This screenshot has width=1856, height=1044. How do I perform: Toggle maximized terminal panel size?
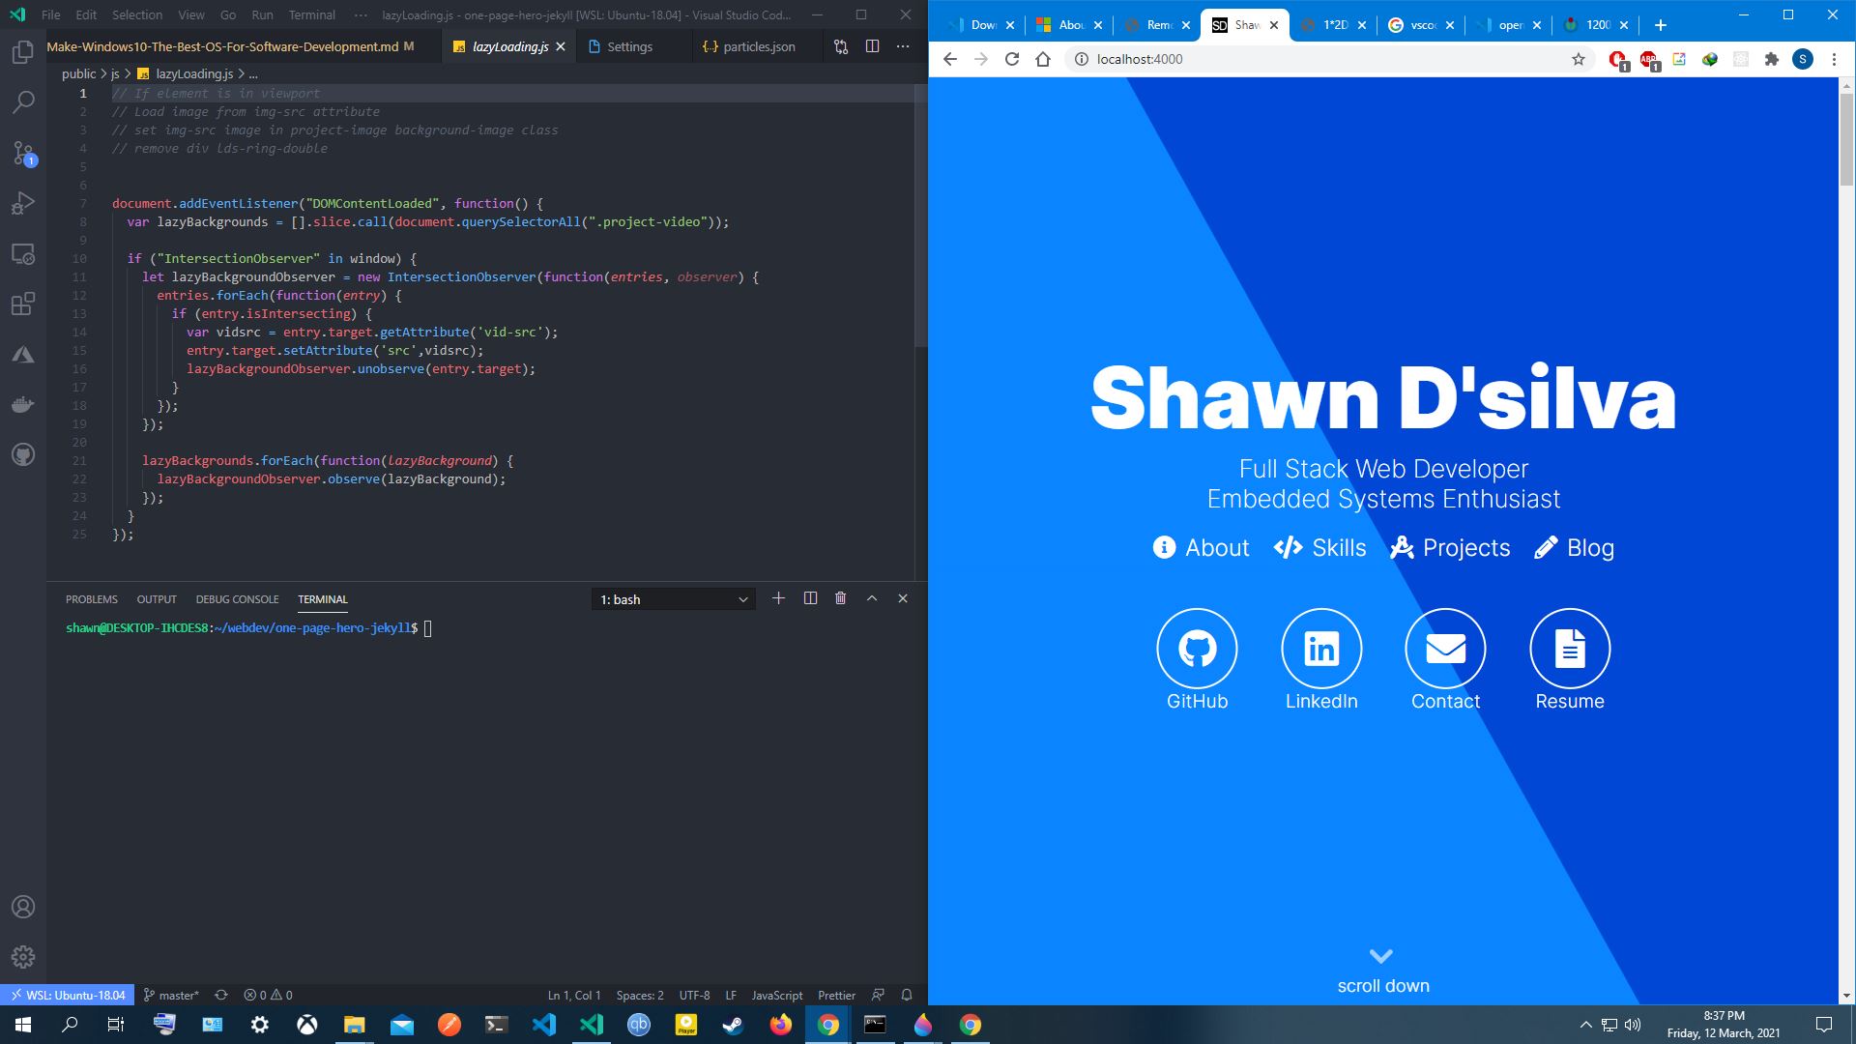(872, 598)
